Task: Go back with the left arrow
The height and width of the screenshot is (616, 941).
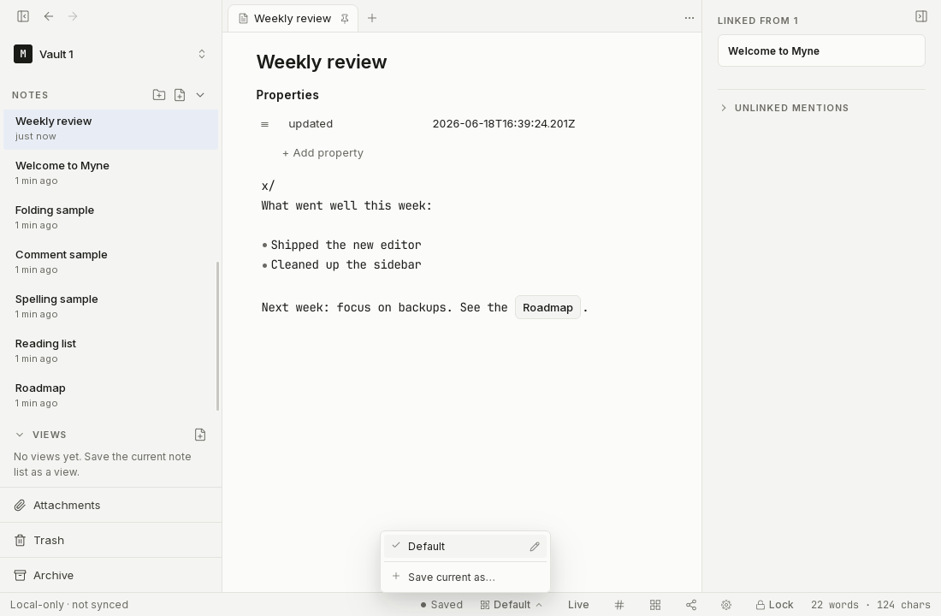Action: 49,16
